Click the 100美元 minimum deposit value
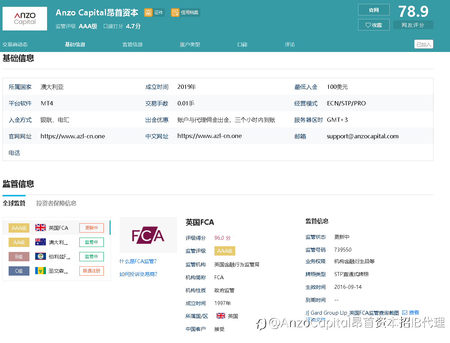 (337, 87)
